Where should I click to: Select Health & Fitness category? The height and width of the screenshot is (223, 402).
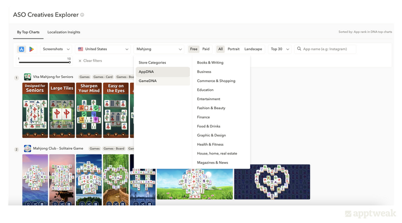210,145
